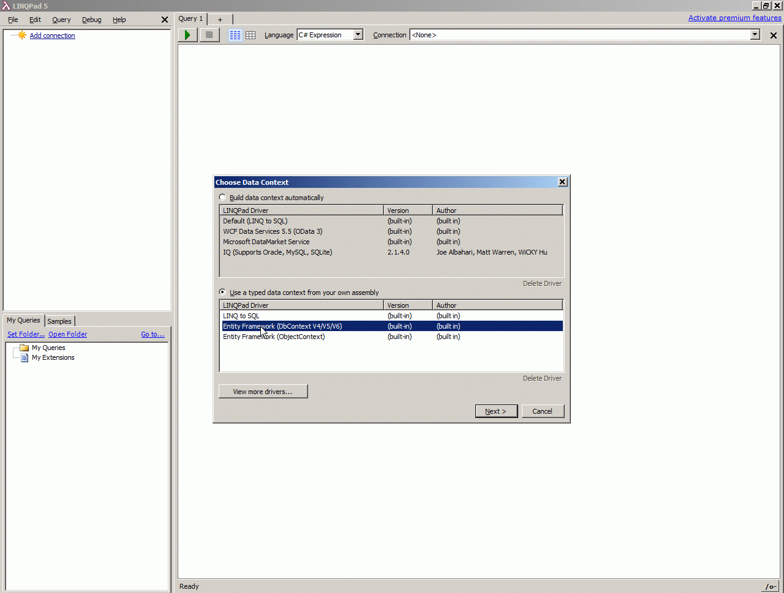Select Entity Framework (DbContext V4/V5/V6) driver
Viewport: 784px width, 593px height.
coord(391,326)
